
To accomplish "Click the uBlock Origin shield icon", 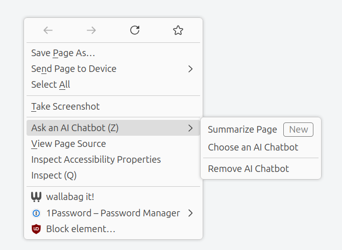I will [36, 229].
